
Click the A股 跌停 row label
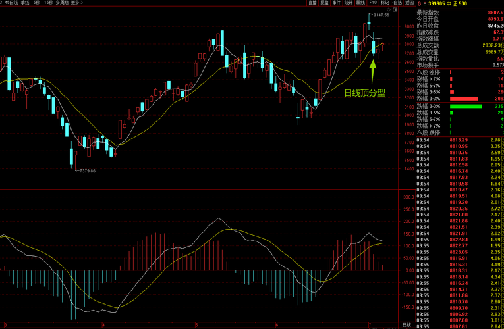tap(428, 132)
